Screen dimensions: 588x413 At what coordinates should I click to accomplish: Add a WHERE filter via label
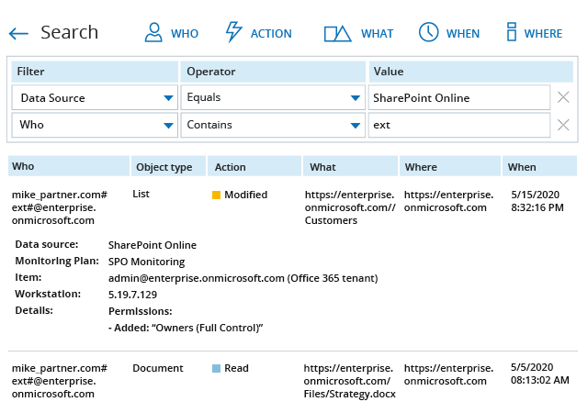click(x=543, y=34)
